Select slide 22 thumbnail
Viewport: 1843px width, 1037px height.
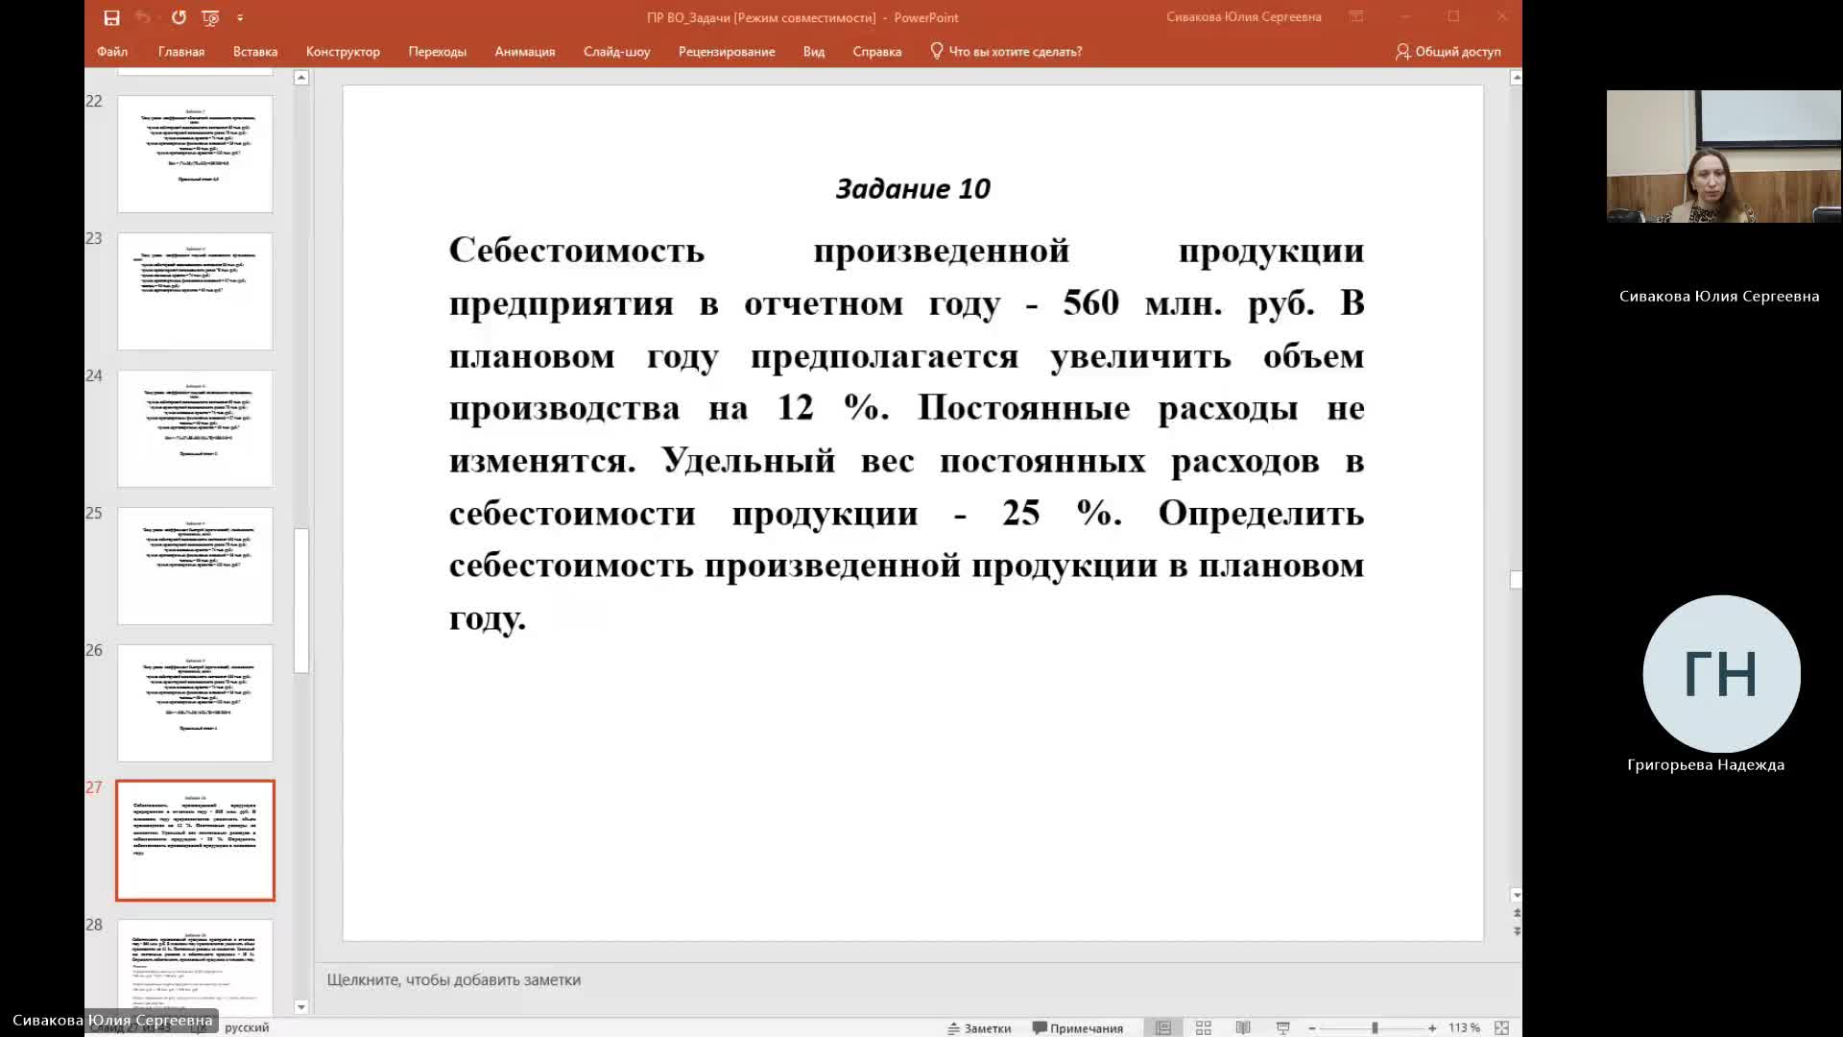point(195,154)
